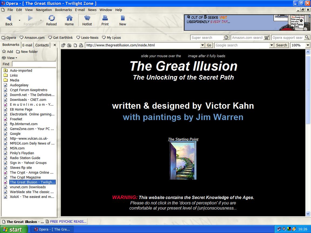Click the page's vertical scrollbar thumb
The height and width of the screenshot is (233, 311).
tap(308, 89)
